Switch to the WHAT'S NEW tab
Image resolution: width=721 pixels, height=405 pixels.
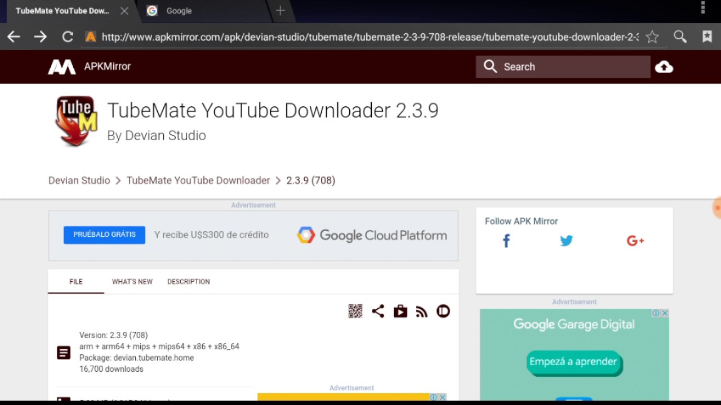coord(132,282)
